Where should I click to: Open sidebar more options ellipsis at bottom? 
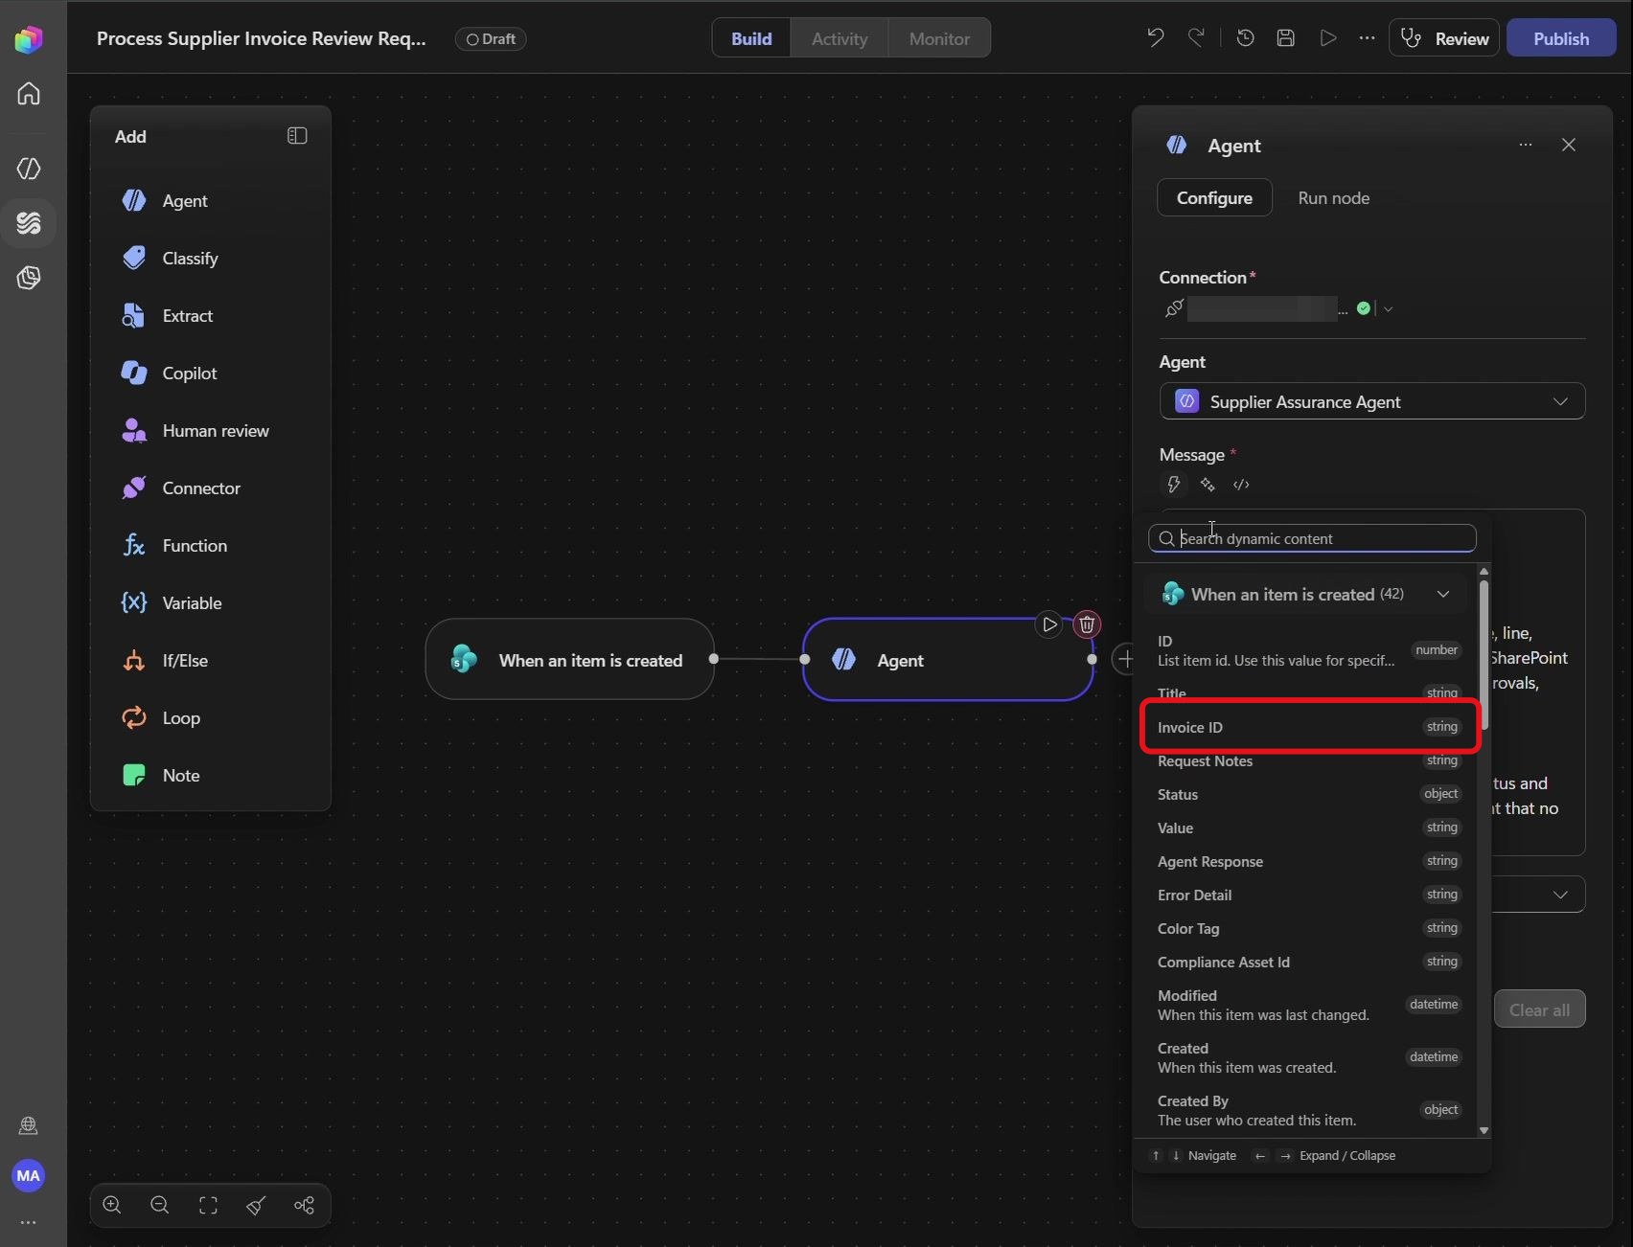pyautogui.click(x=29, y=1222)
